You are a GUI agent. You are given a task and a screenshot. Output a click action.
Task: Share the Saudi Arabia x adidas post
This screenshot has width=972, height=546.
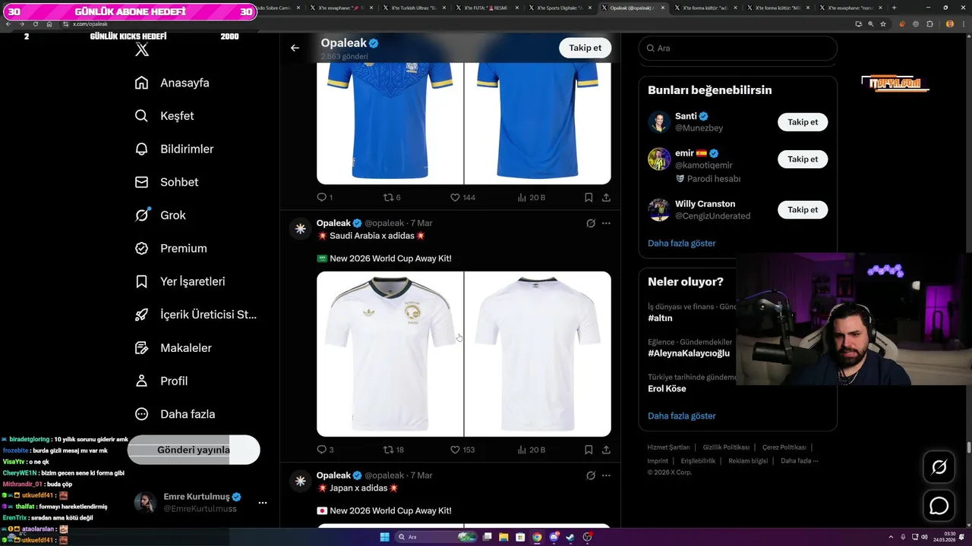(x=606, y=450)
